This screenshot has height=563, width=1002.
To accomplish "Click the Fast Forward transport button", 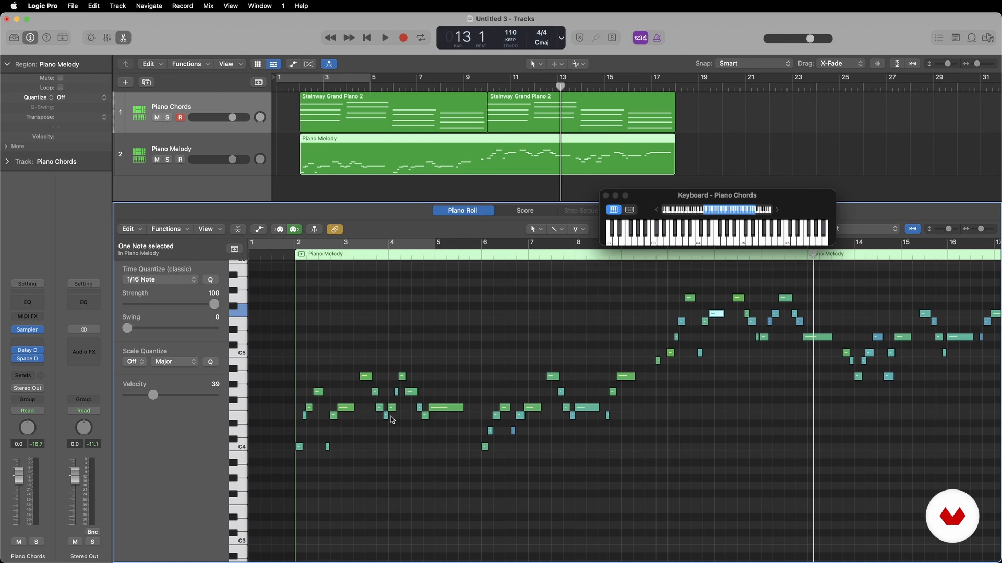I will tap(349, 38).
